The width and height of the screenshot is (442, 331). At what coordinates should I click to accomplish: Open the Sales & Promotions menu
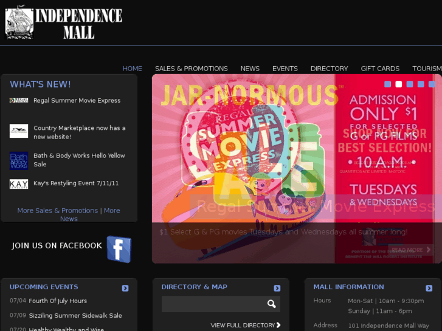[192, 69]
